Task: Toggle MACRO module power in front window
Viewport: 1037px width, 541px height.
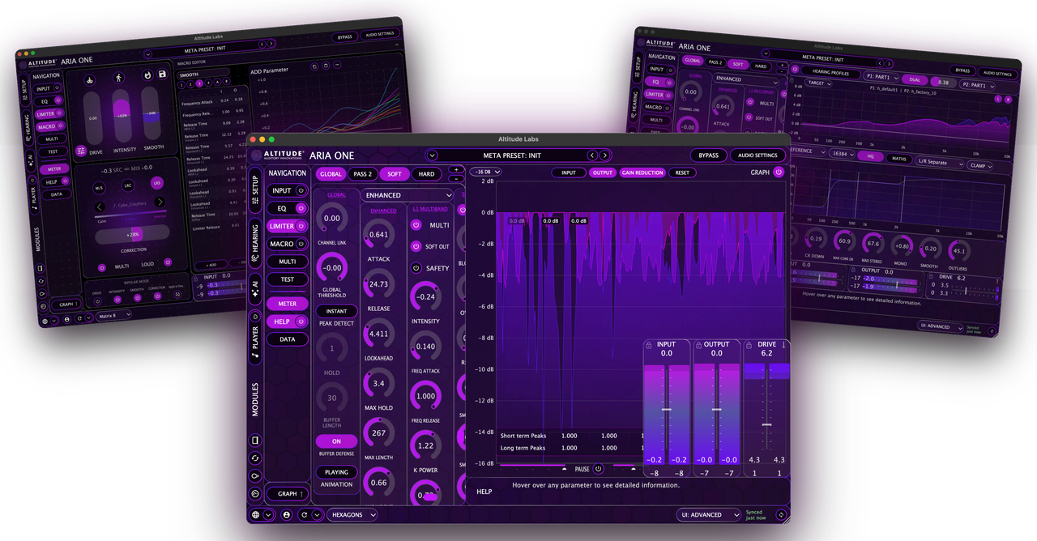Action: [301, 245]
